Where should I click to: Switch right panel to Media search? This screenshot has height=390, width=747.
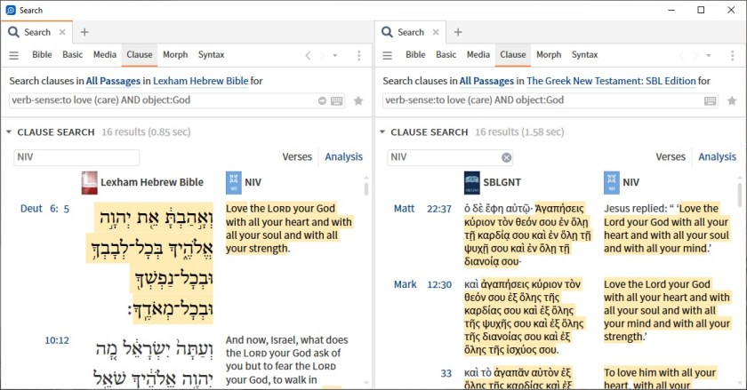point(478,55)
